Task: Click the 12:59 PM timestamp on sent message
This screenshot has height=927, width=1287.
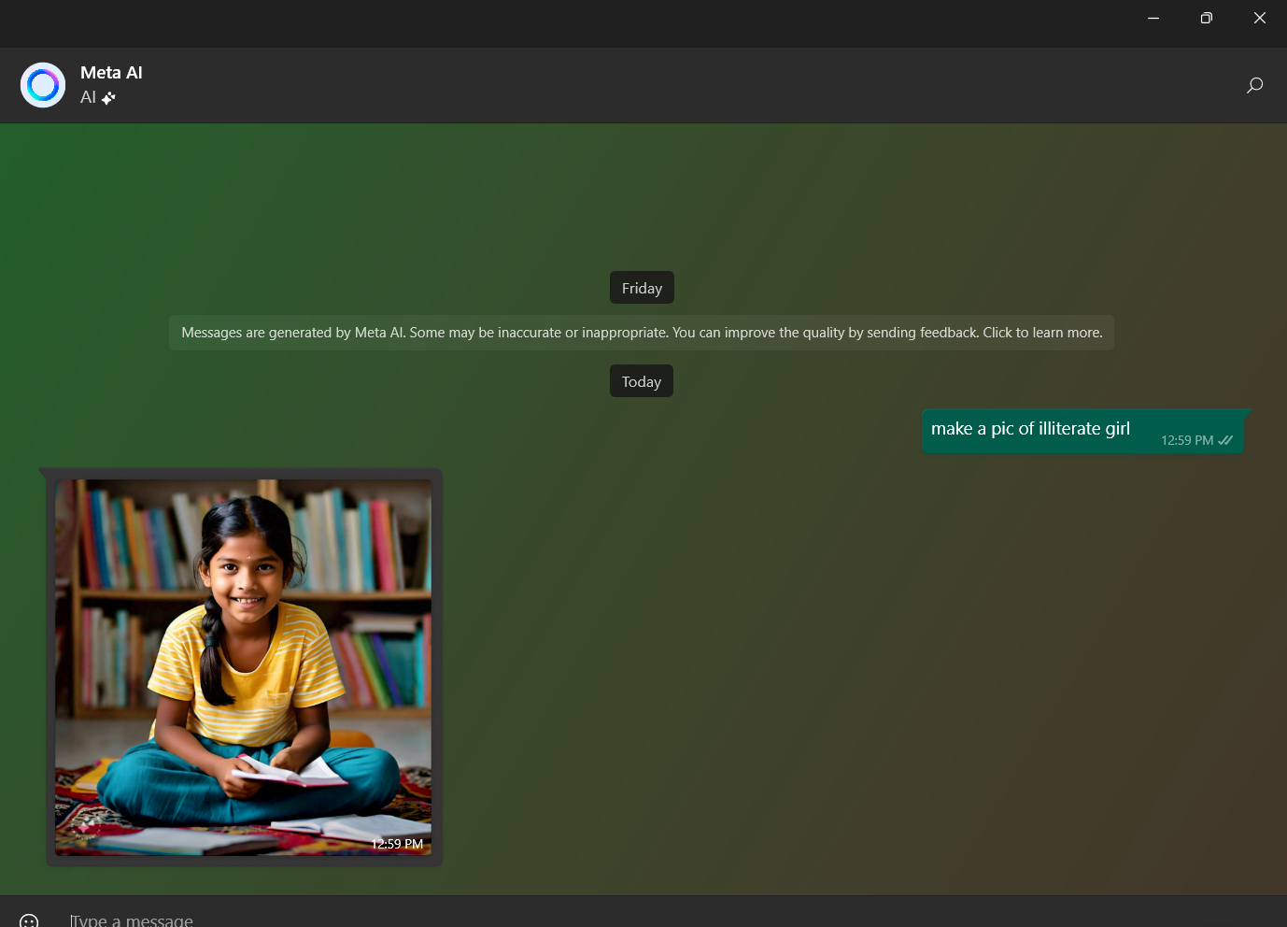Action: tap(1187, 440)
